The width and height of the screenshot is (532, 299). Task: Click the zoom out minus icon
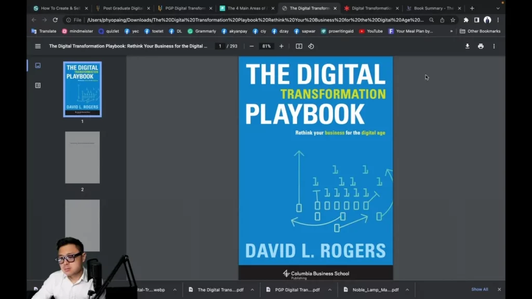pyautogui.click(x=251, y=46)
